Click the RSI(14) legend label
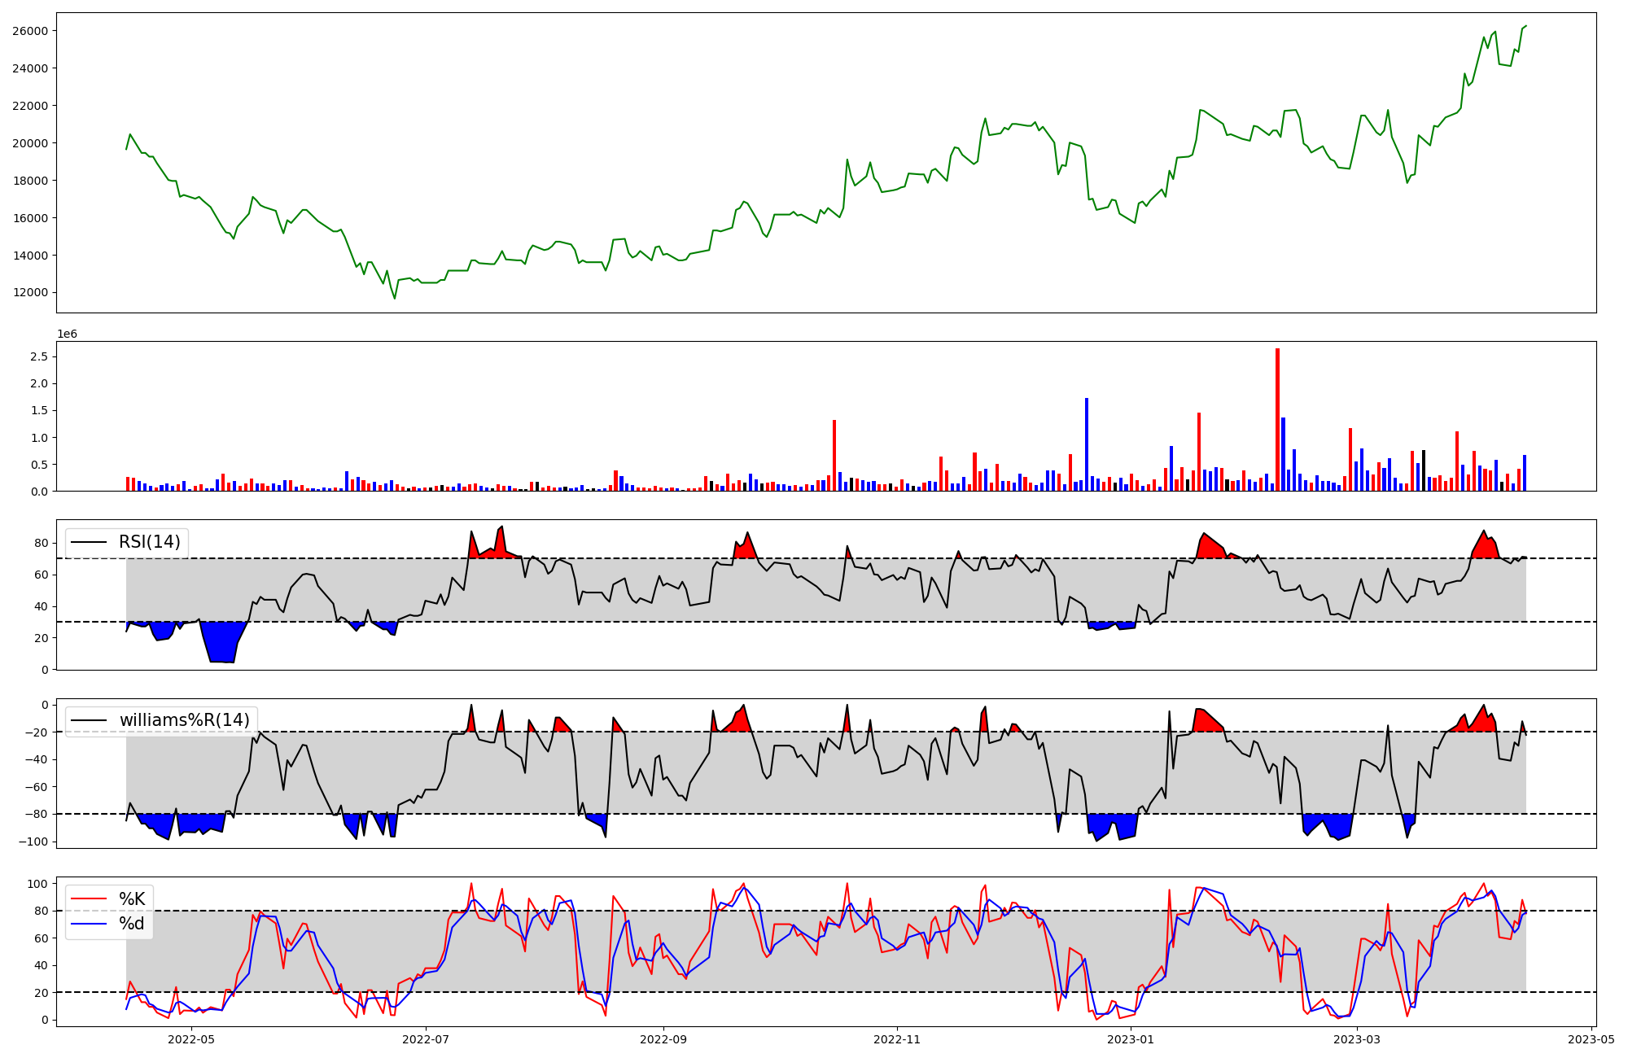Viewport: 1628px width, 1058px height. (150, 542)
